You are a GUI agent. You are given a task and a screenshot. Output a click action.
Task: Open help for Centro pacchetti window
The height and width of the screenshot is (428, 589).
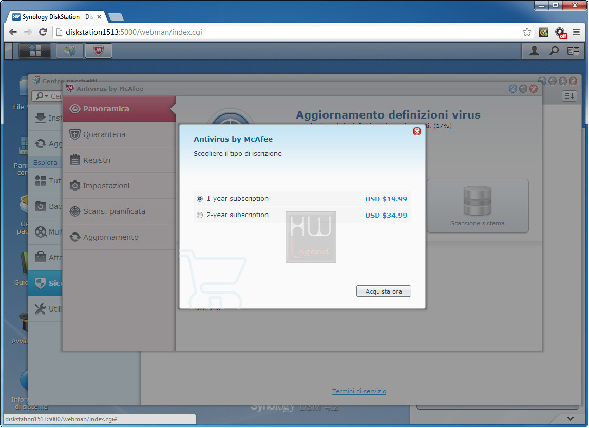542,81
